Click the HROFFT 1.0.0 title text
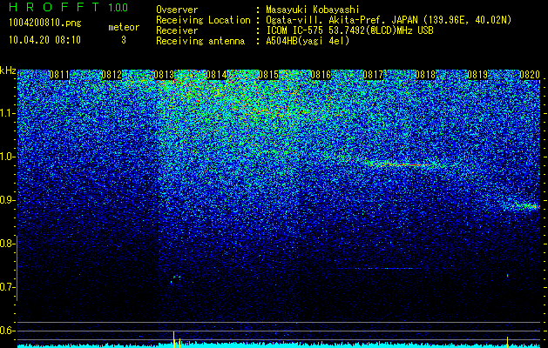This screenshot has width=548, height=348. click(x=69, y=7)
